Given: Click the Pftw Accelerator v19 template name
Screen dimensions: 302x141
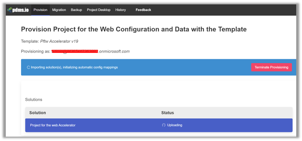Looking at the screenshot, I should 59,41.
